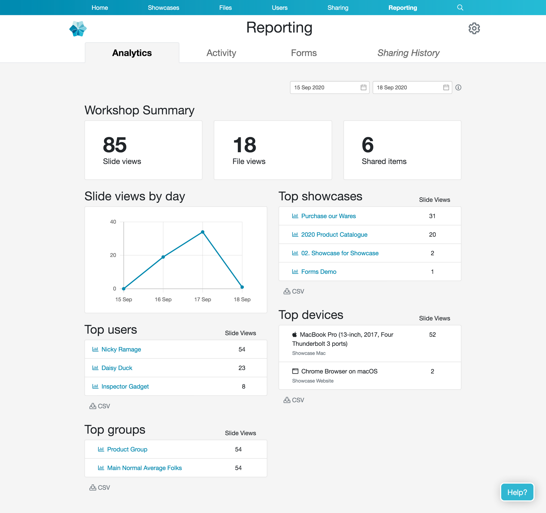The width and height of the screenshot is (546, 513).
Task: Click the Daisy Duck user link
Action: (117, 368)
